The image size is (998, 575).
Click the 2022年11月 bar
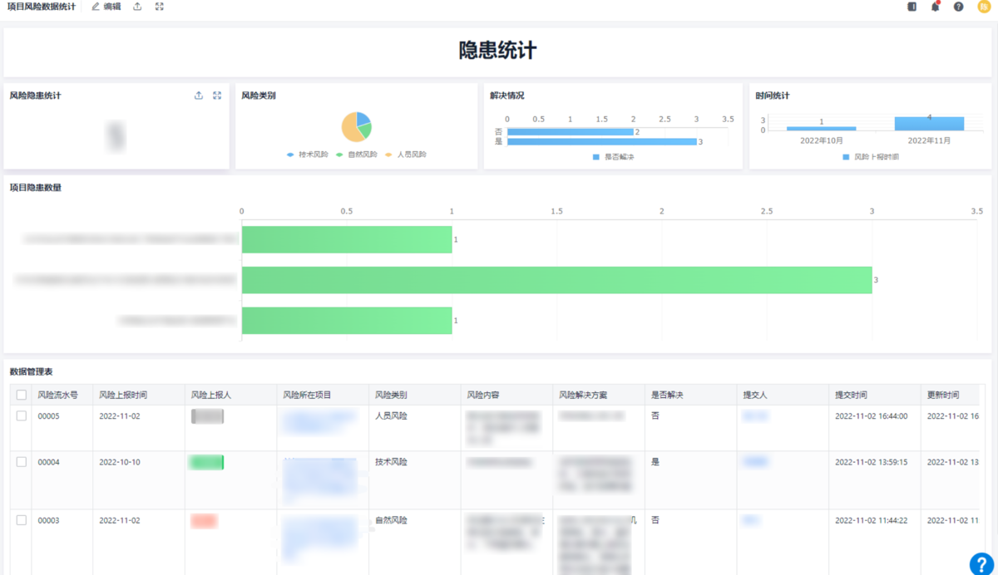coord(929,123)
